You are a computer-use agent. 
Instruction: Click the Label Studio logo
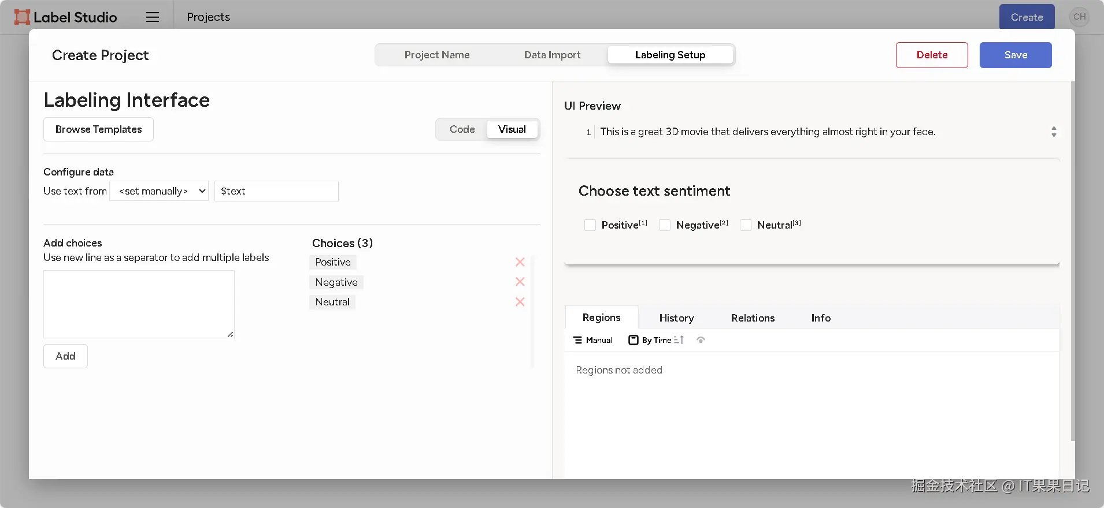[65, 17]
